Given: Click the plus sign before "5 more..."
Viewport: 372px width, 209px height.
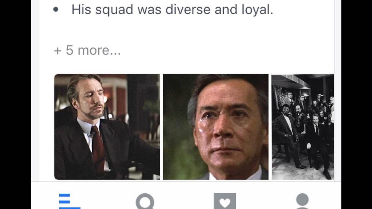Looking at the screenshot, I should point(58,51).
